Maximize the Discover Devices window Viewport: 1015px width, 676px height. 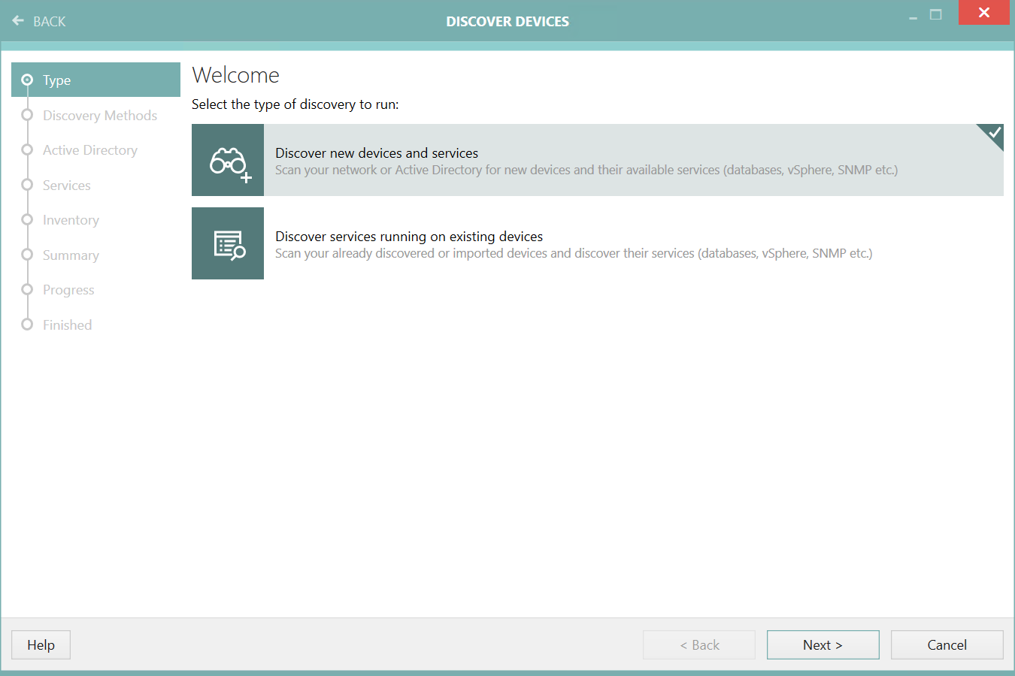coord(936,14)
